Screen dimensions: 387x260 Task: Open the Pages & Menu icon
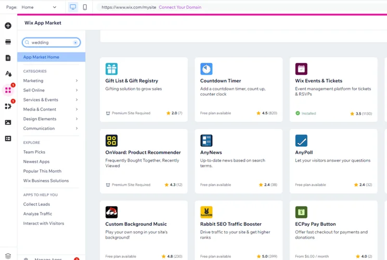pos(8,58)
